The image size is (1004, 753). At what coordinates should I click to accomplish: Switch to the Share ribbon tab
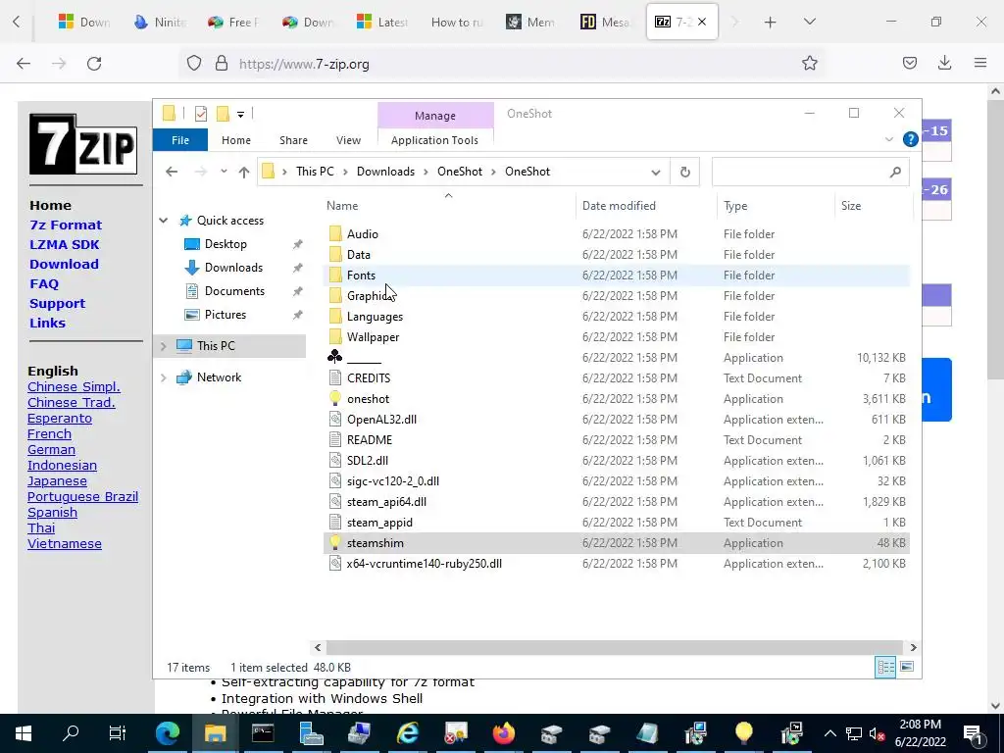[x=293, y=140]
